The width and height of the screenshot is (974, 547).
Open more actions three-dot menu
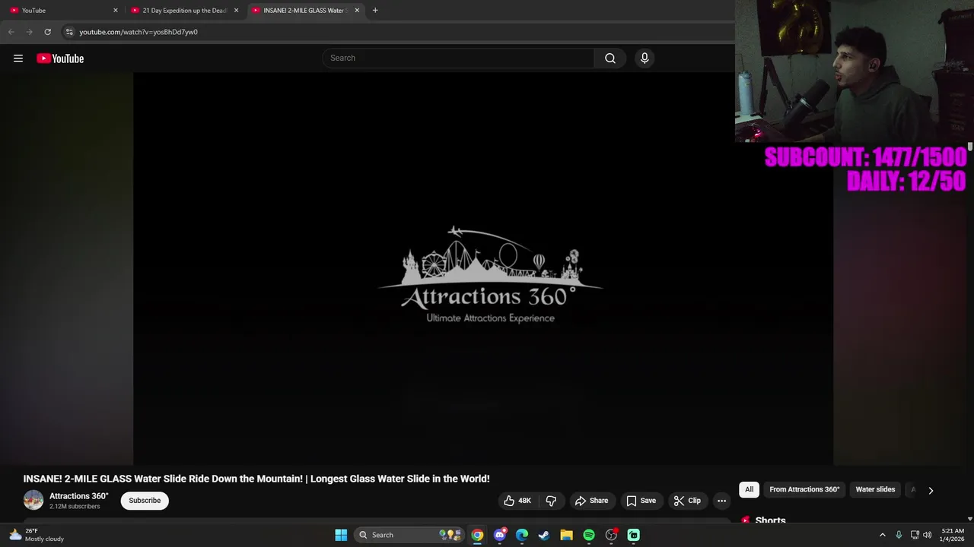pos(721,501)
